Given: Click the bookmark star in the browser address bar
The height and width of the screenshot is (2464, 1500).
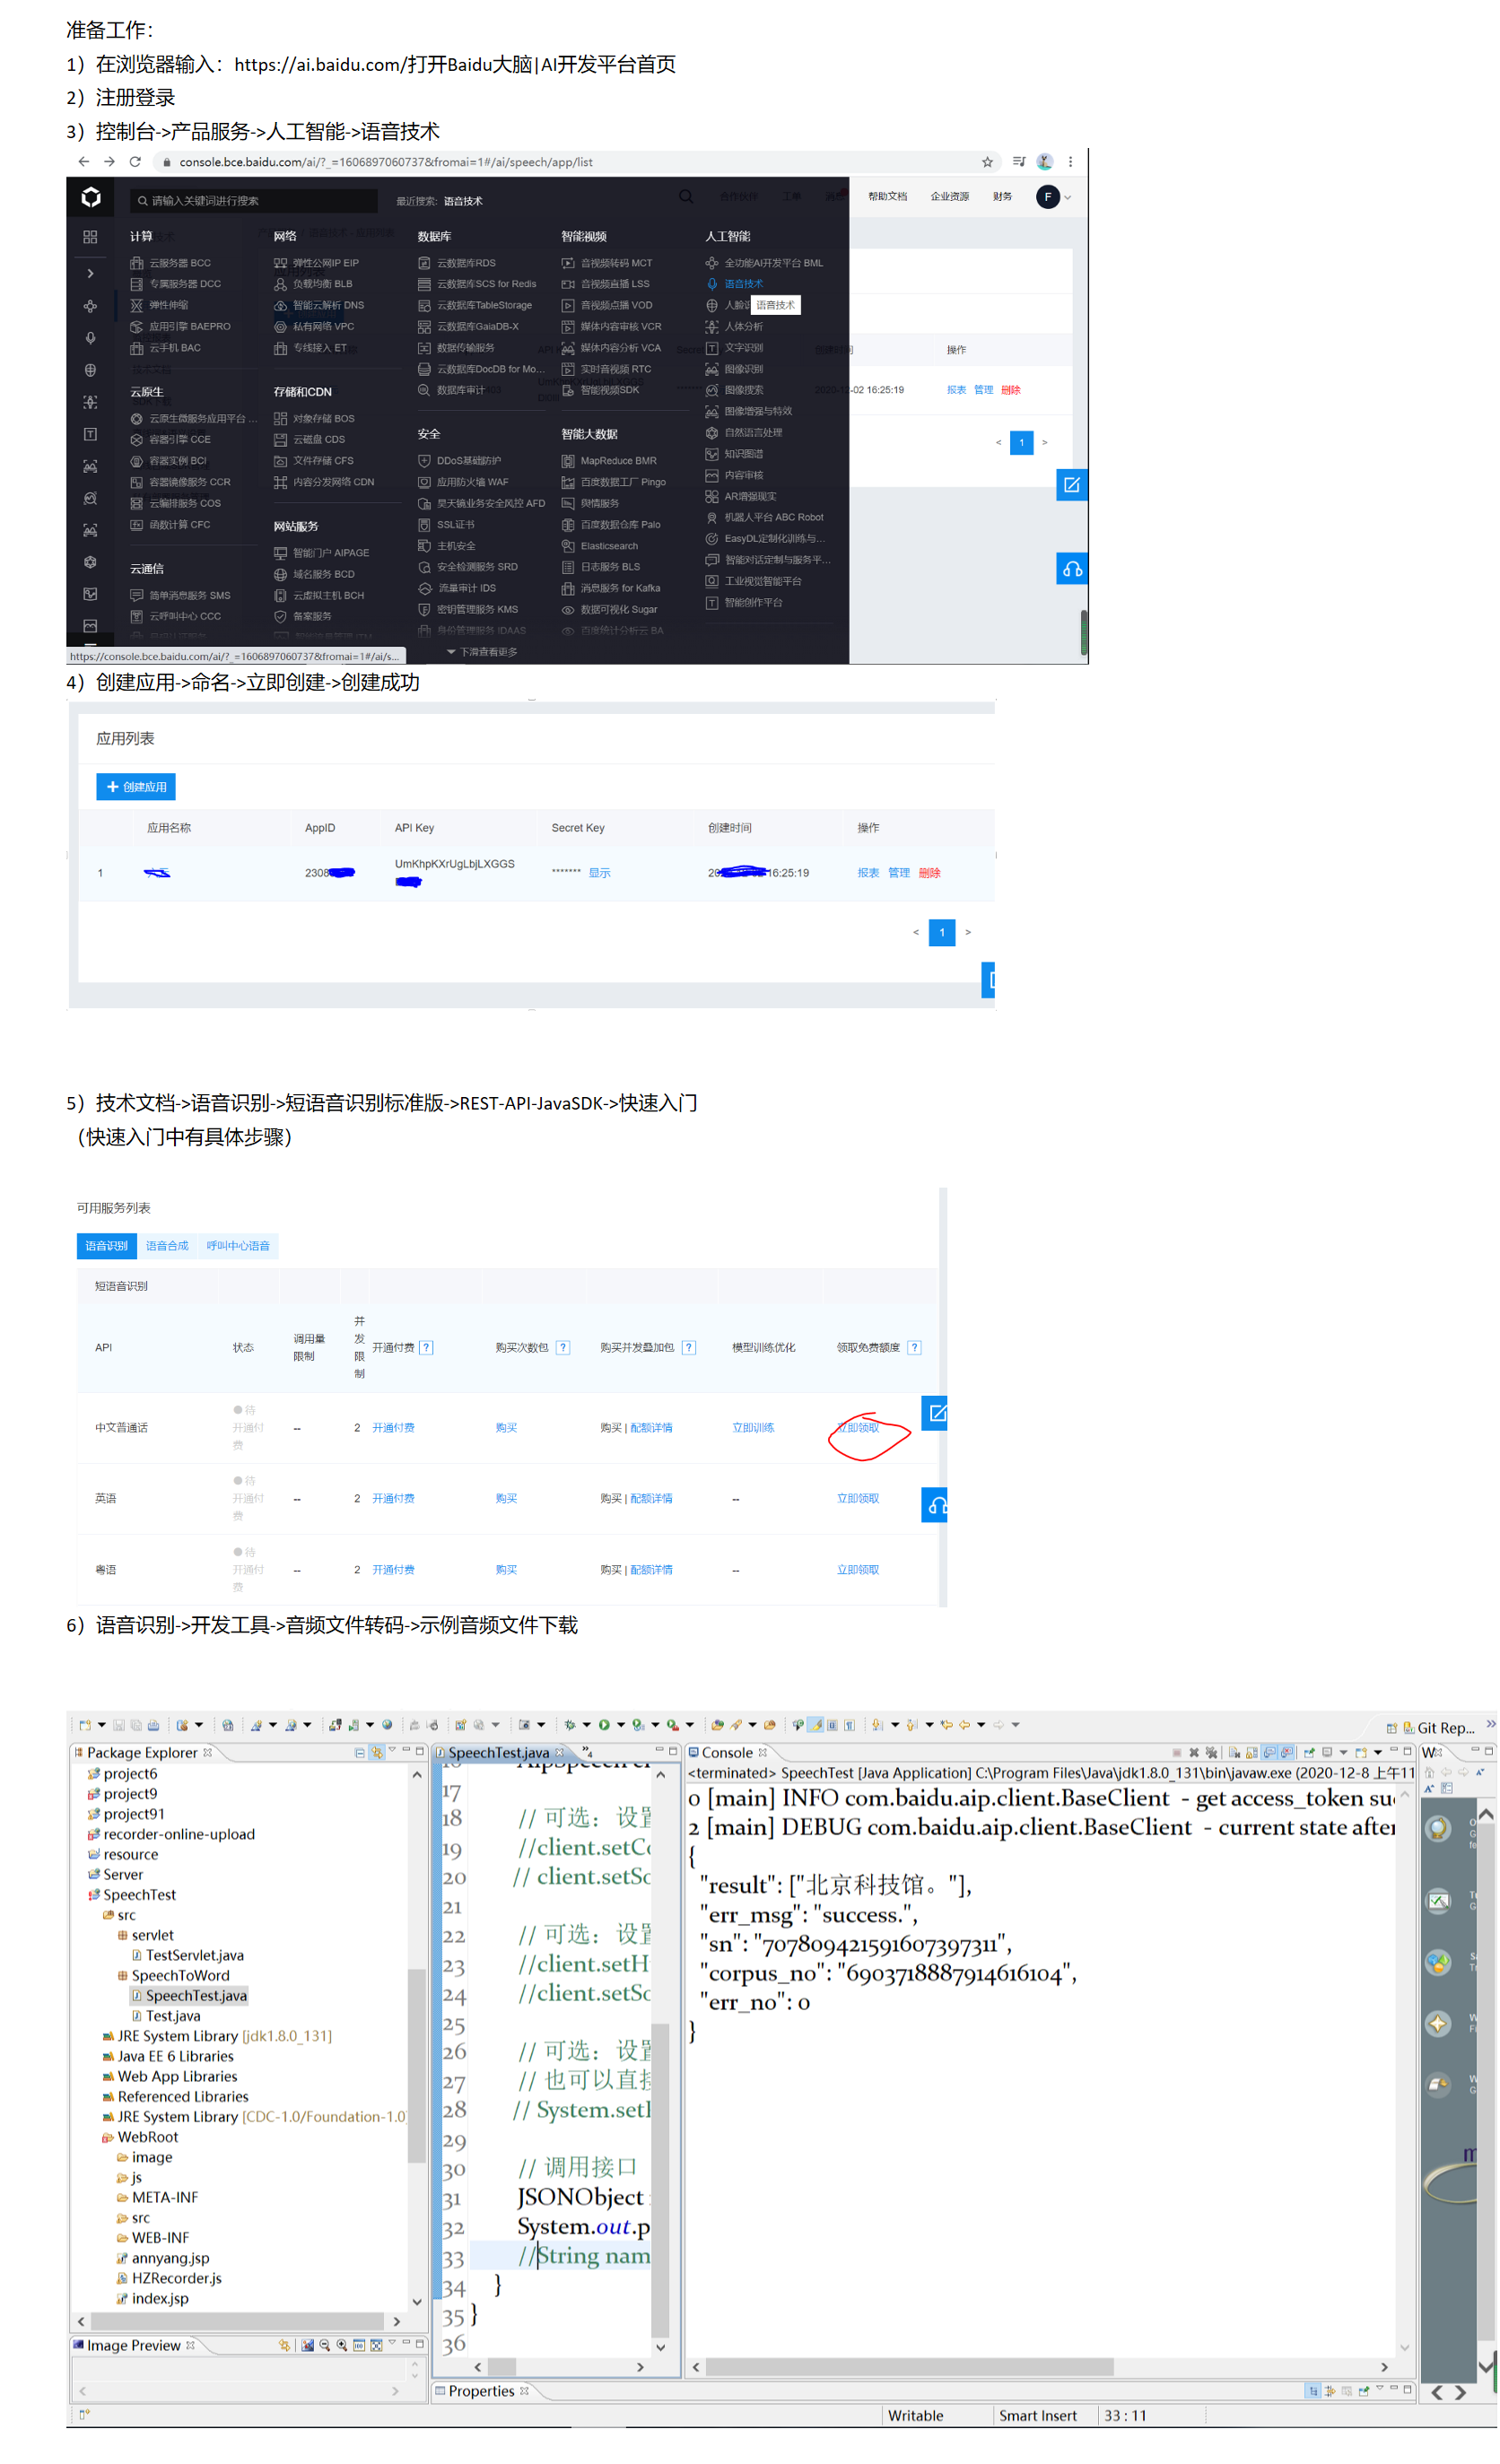Looking at the screenshot, I should pyautogui.click(x=986, y=161).
